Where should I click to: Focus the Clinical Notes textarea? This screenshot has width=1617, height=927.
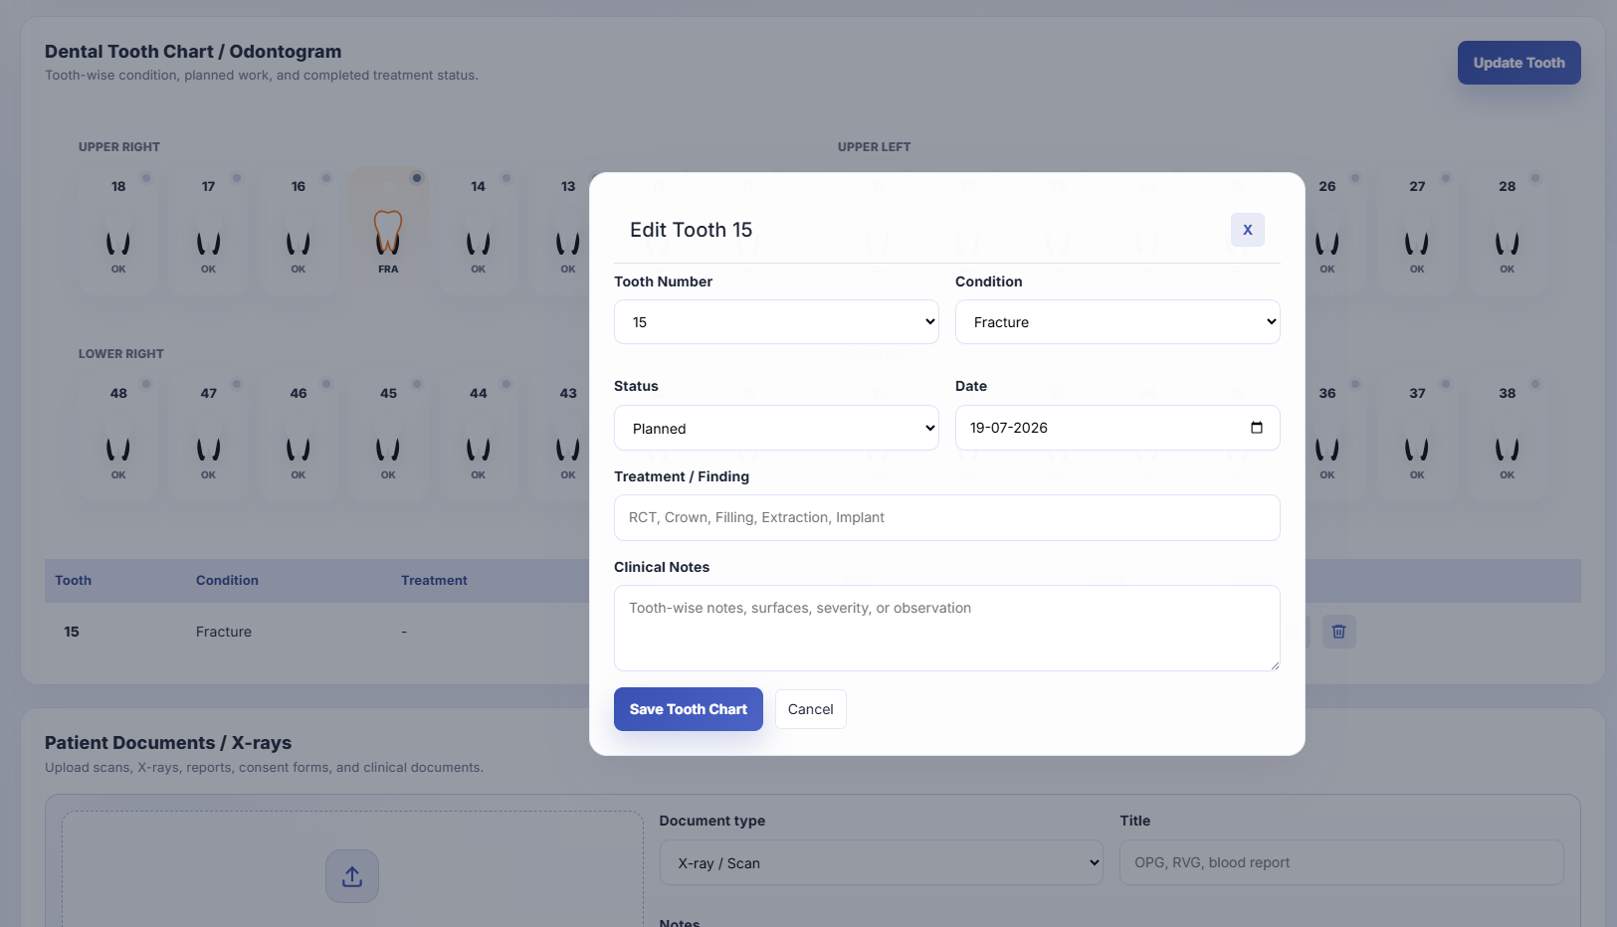pos(947,628)
